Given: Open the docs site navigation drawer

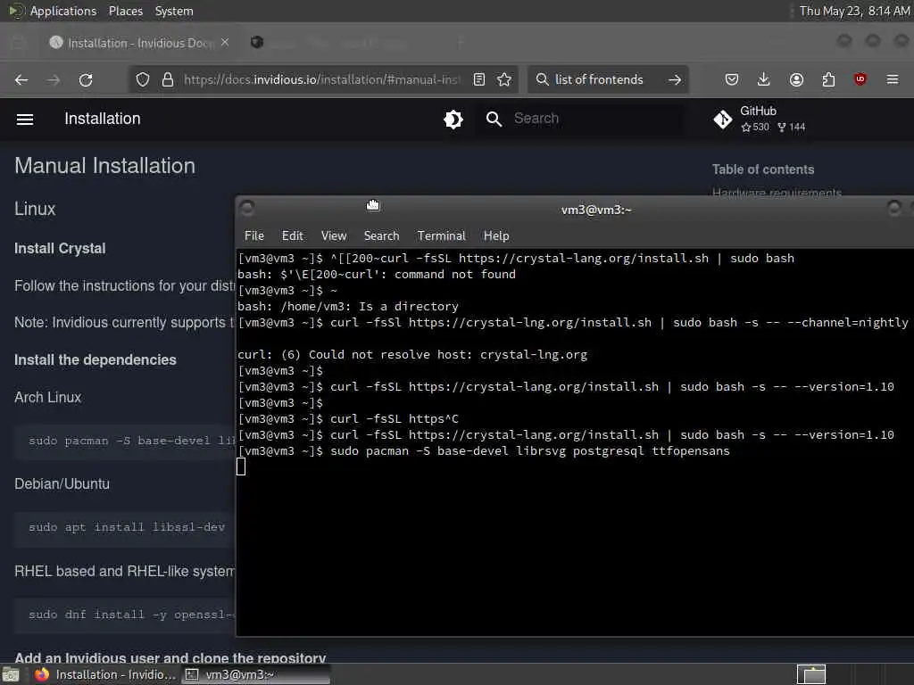Looking at the screenshot, I should pos(24,120).
